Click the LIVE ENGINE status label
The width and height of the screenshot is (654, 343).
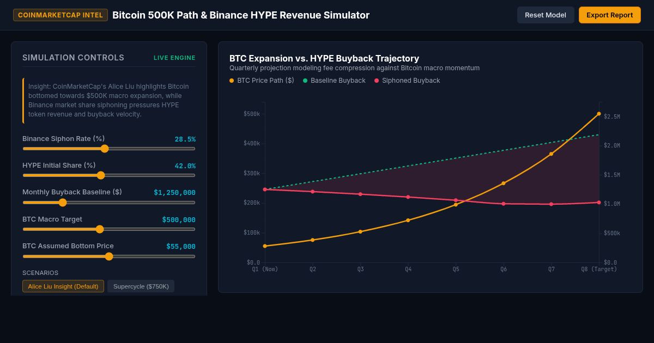coord(174,58)
